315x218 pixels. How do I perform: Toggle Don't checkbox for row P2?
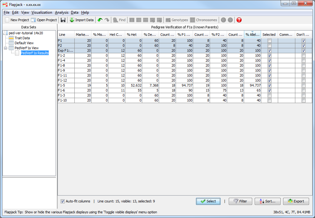(x=303, y=46)
